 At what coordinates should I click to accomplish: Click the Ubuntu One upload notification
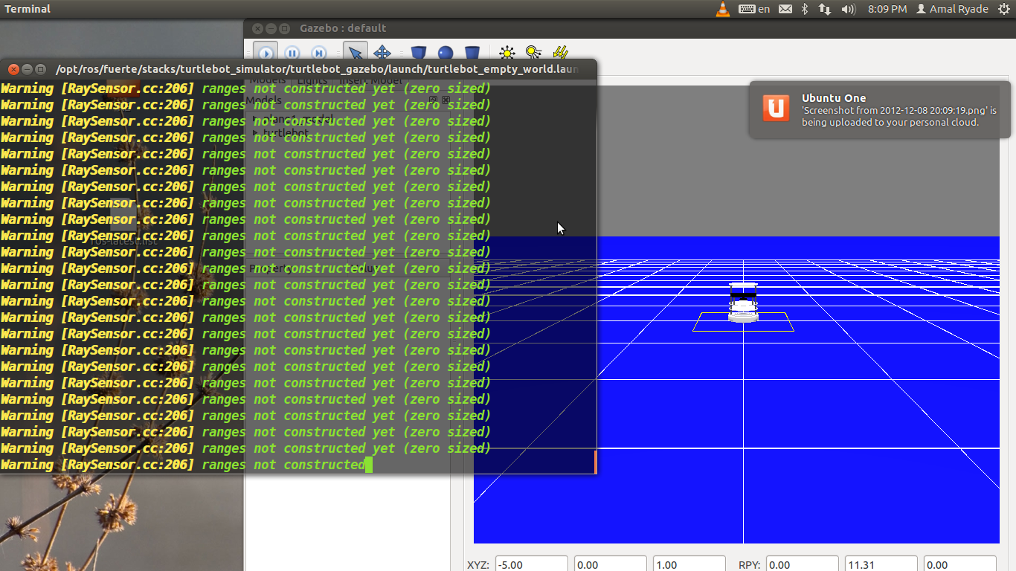(880, 110)
